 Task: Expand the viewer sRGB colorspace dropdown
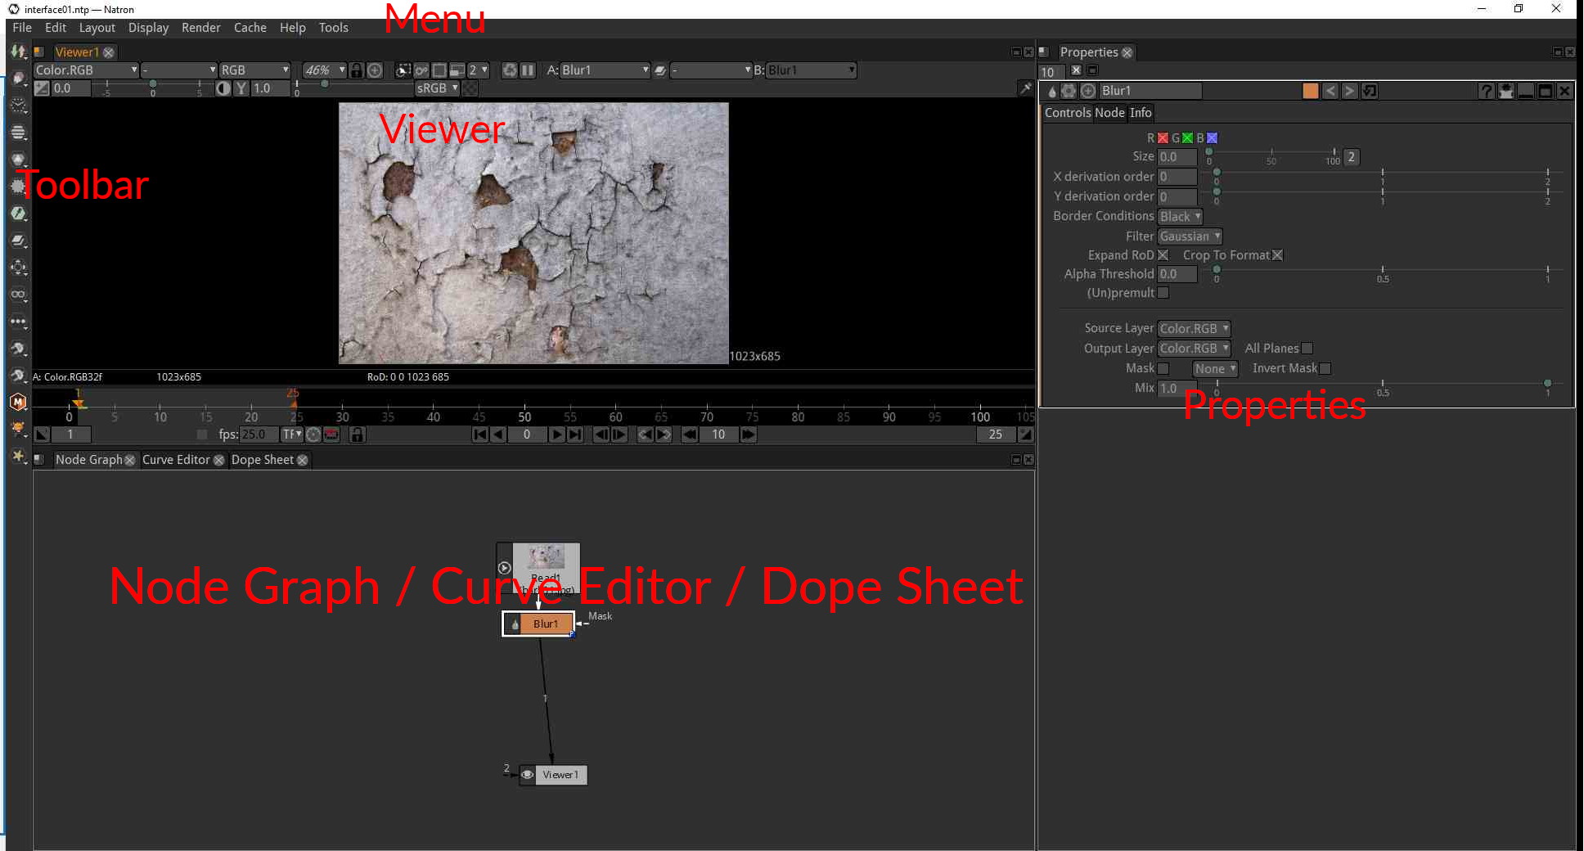coord(437,88)
